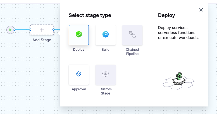Image resolution: width=217 pixels, height=114 pixels.
Task: Click the green pipeline start node
Action: 10,30
